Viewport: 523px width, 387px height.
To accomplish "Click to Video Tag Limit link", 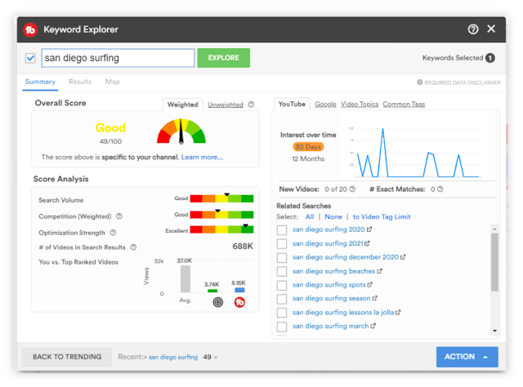I will (x=382, y=216).
